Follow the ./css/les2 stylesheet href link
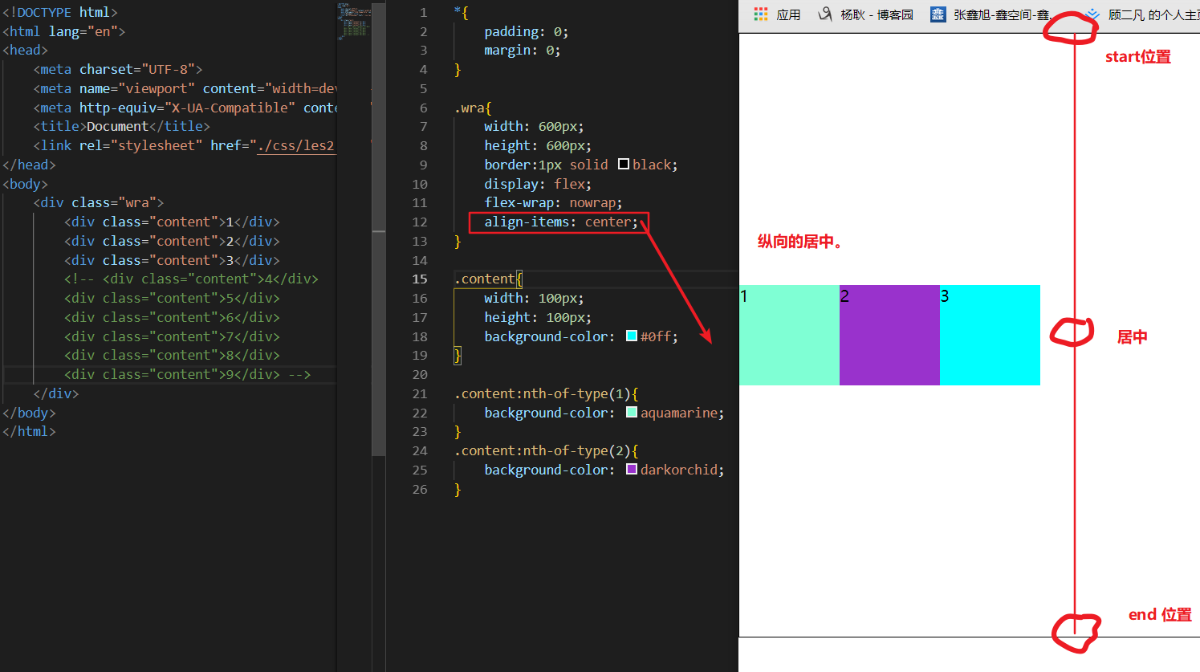This screenshot has height=672, width=1200. pyautogui.click(x=295, y=145)
